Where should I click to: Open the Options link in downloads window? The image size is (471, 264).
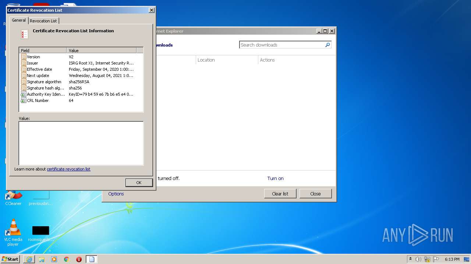[116, 194]
